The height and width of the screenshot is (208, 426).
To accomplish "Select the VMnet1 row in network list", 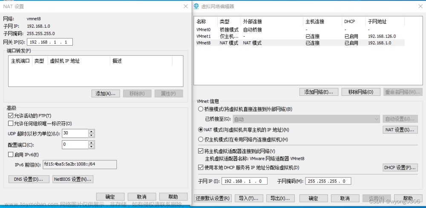I will coord(299,36).
